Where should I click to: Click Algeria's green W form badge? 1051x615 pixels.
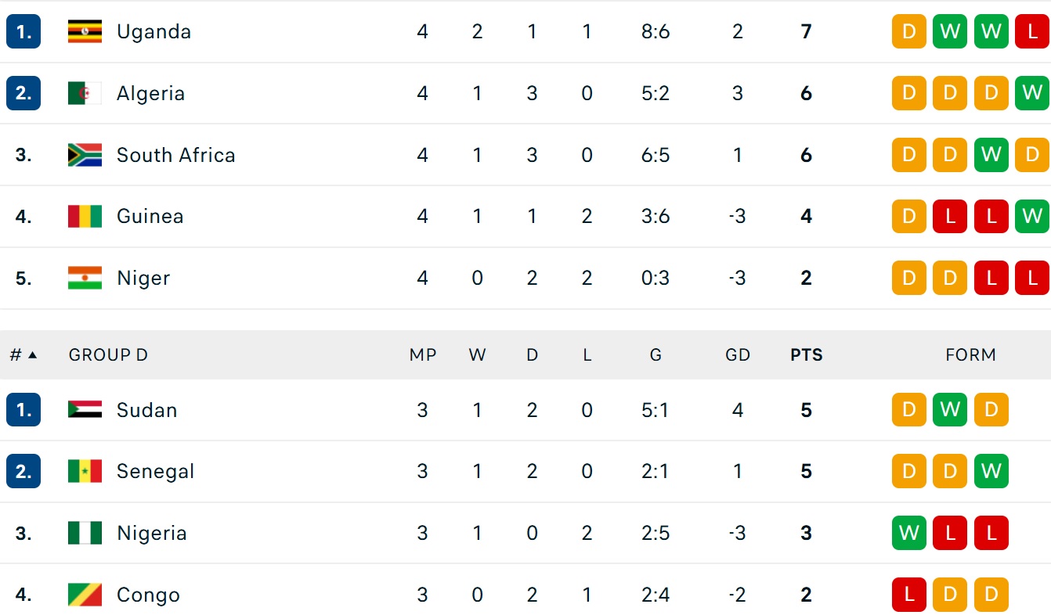[1031, 94]
